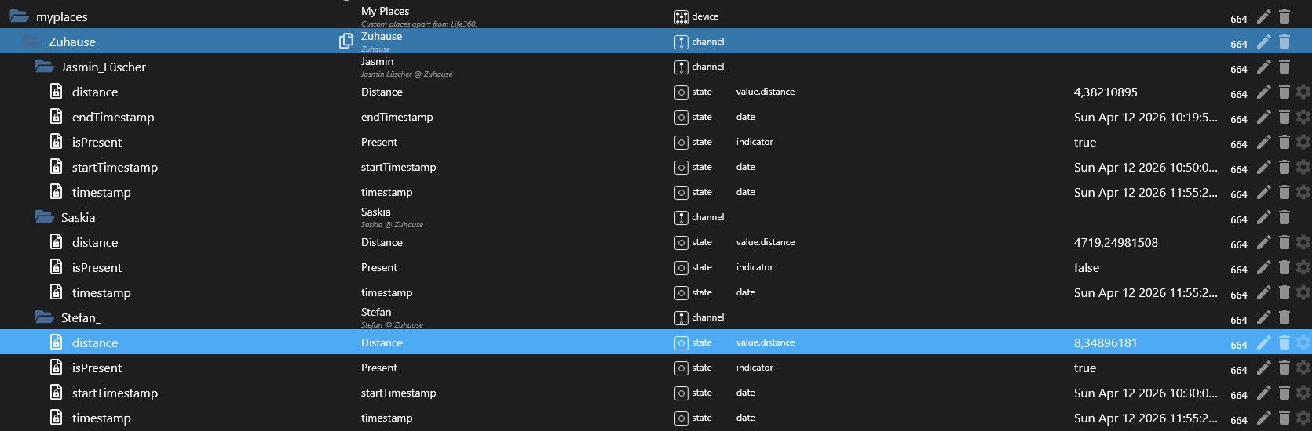Open custom settings gear for endTimestamp
1312x431 pixels.
click(1303, 117)
